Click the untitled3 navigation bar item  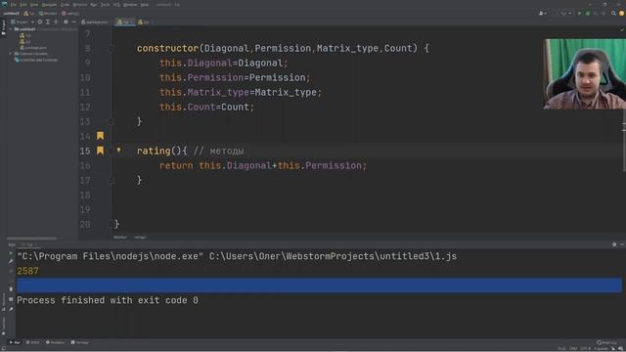point(11,13)
